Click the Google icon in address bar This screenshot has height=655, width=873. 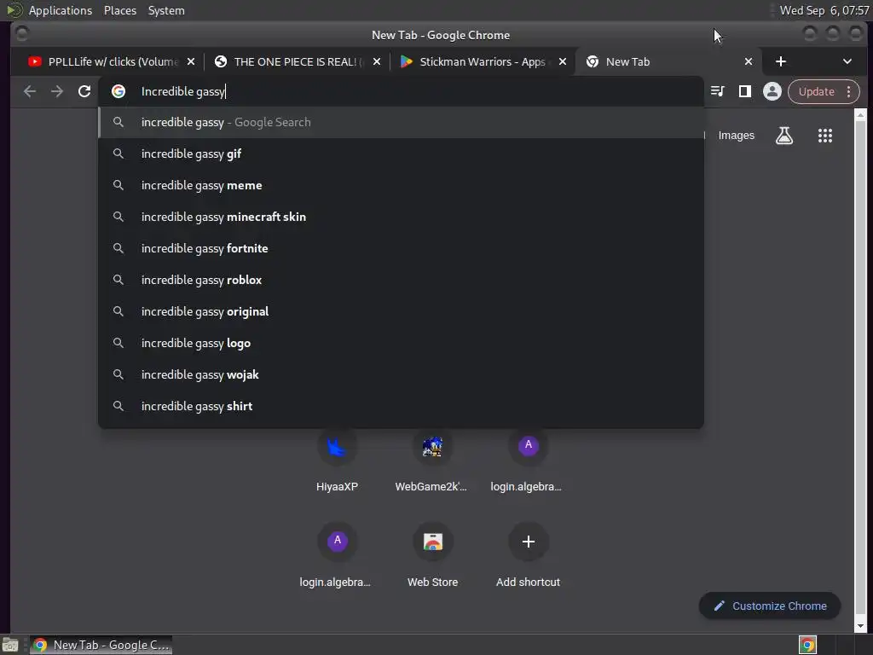[x=118, y=91]
